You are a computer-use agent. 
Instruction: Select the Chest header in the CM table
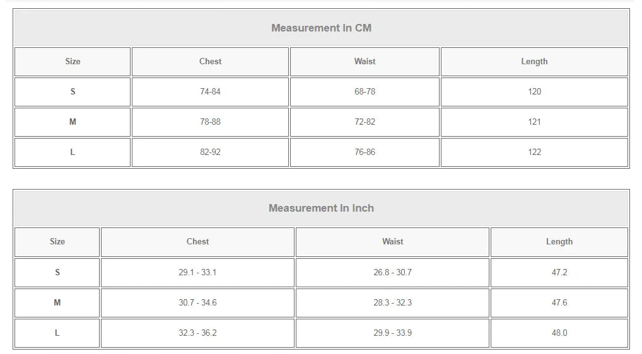pyautogui.click(x=210, y=61)
